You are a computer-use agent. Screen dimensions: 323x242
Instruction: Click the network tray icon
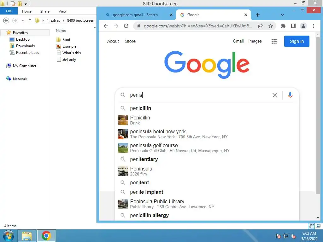point(286,236)
